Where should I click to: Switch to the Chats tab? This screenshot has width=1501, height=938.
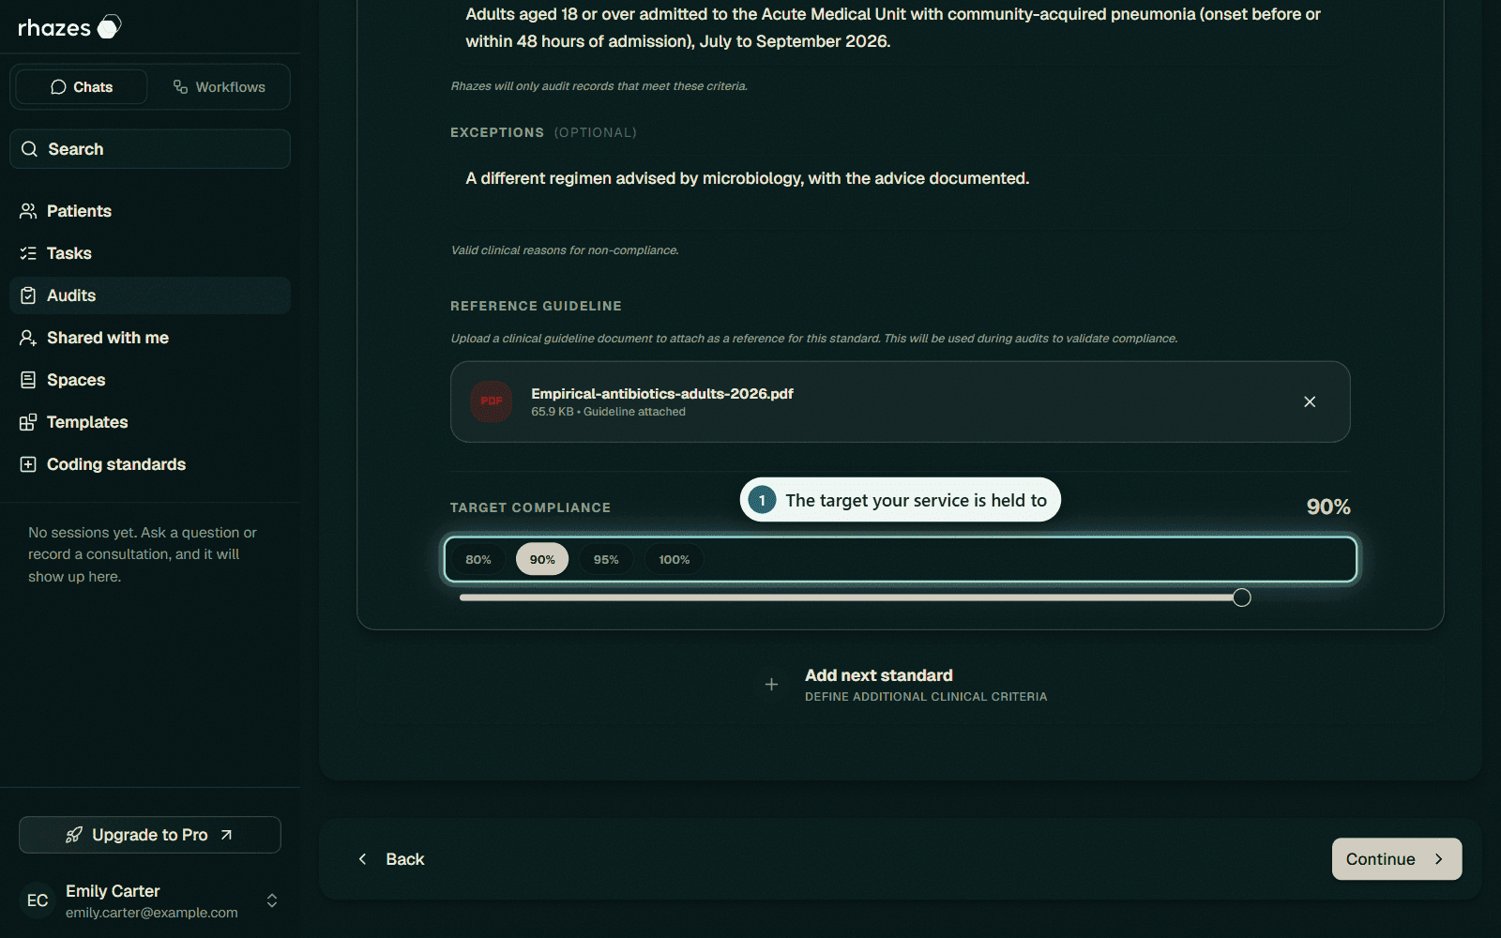(82, 87)
